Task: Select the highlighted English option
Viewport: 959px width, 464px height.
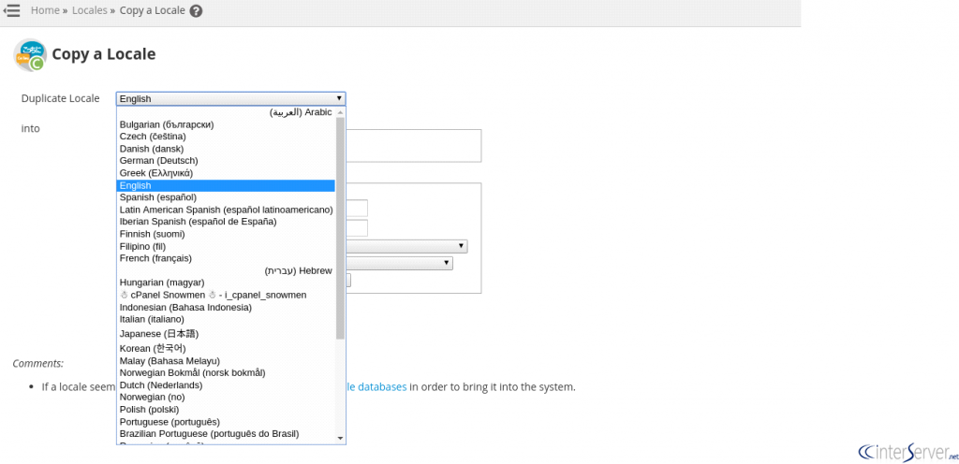Action: 226,185
